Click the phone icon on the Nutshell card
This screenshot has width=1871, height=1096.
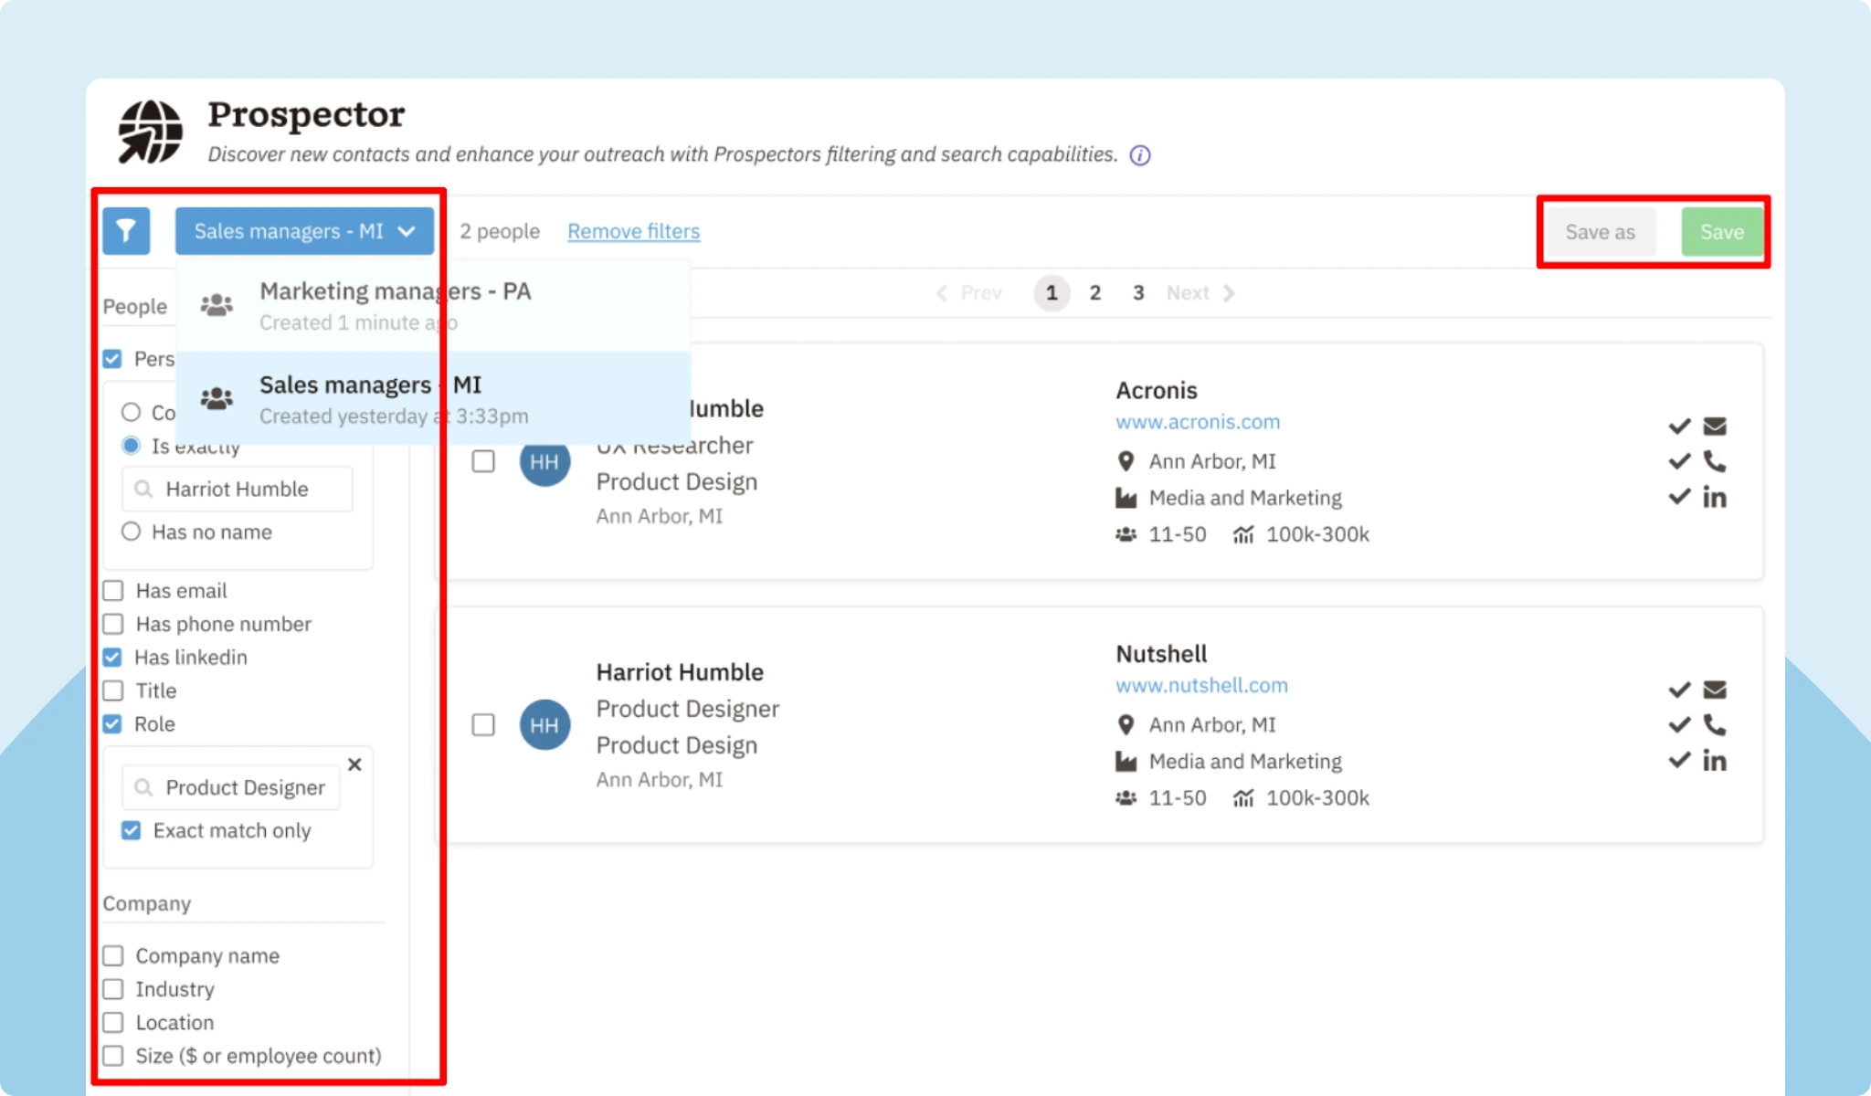pos(1715,724)
